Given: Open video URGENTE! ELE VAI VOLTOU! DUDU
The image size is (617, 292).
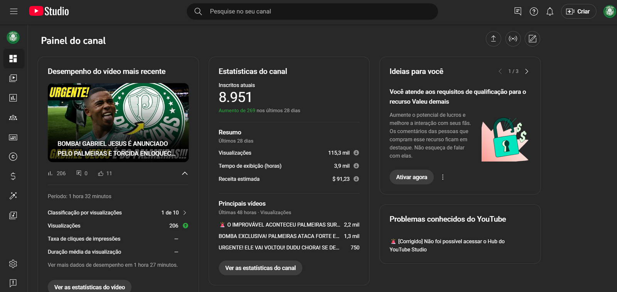Looking at the screenshot, I should pyautogui.click(x=279, y=248).
